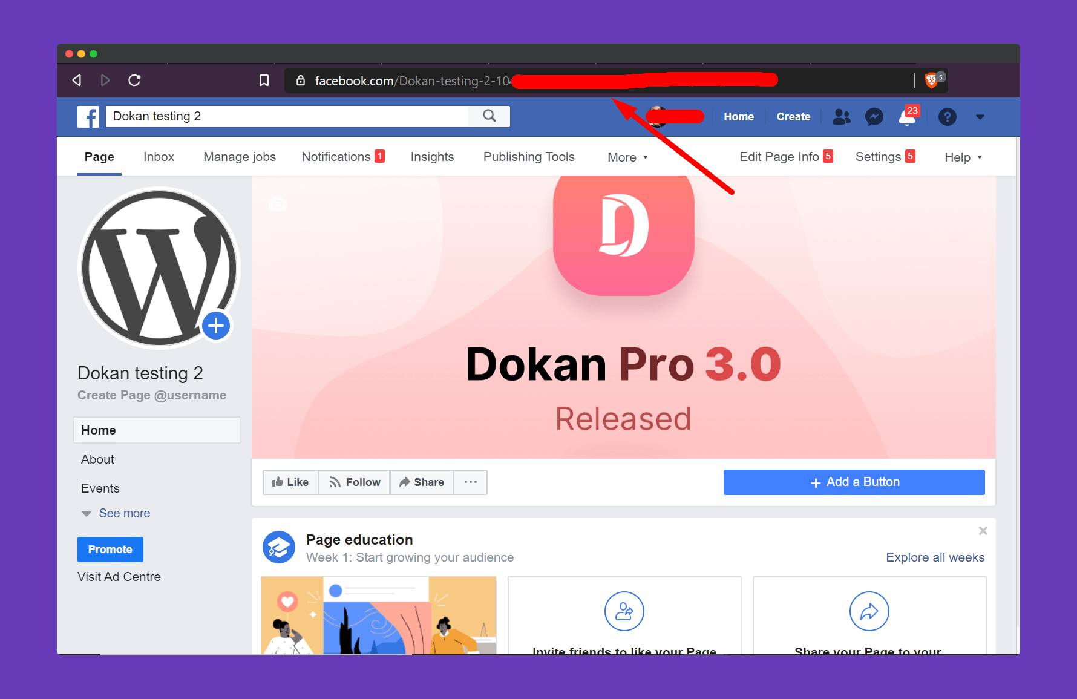1077x699 pixels.
Task: Click the blue plus badge on the profile picture
Action: pos(215,326)
